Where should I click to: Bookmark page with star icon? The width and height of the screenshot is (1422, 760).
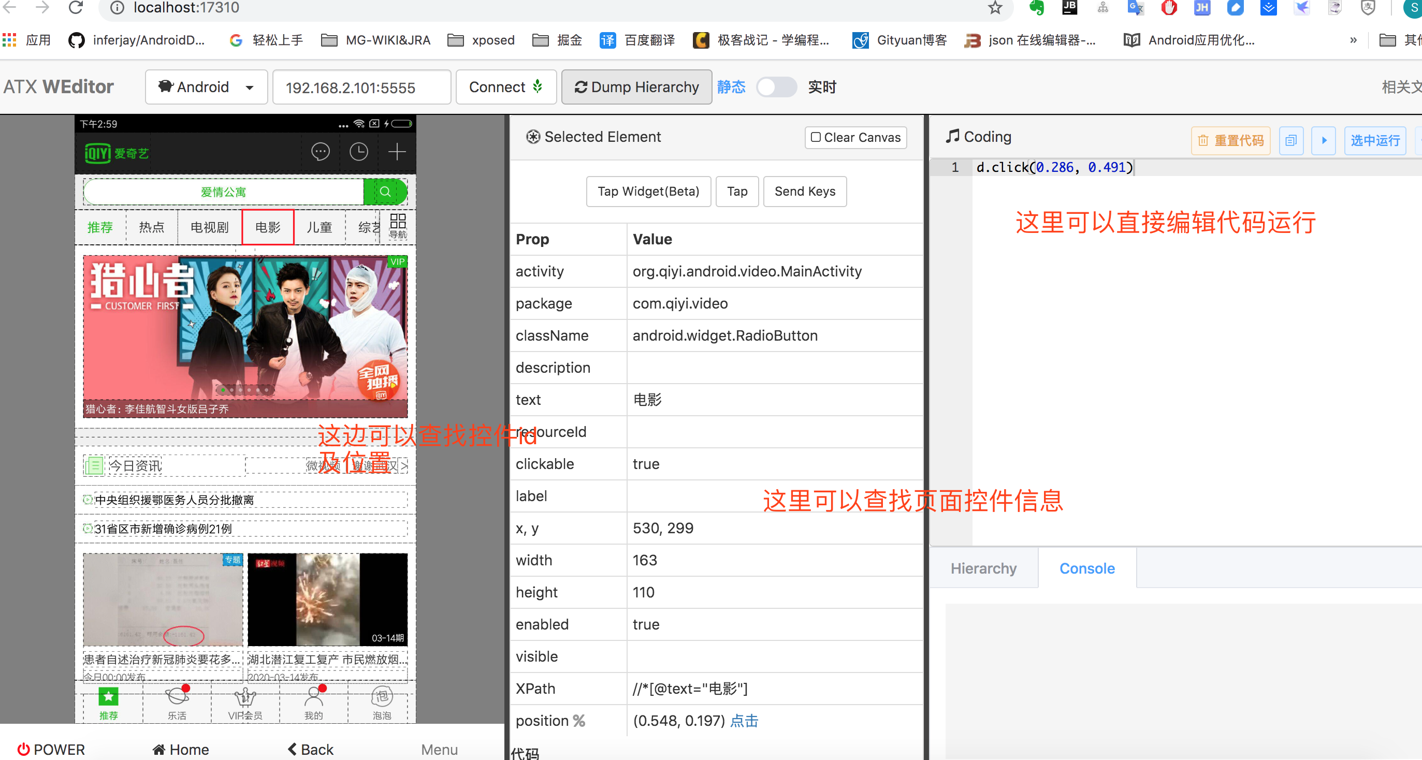(x=995, y=8)
